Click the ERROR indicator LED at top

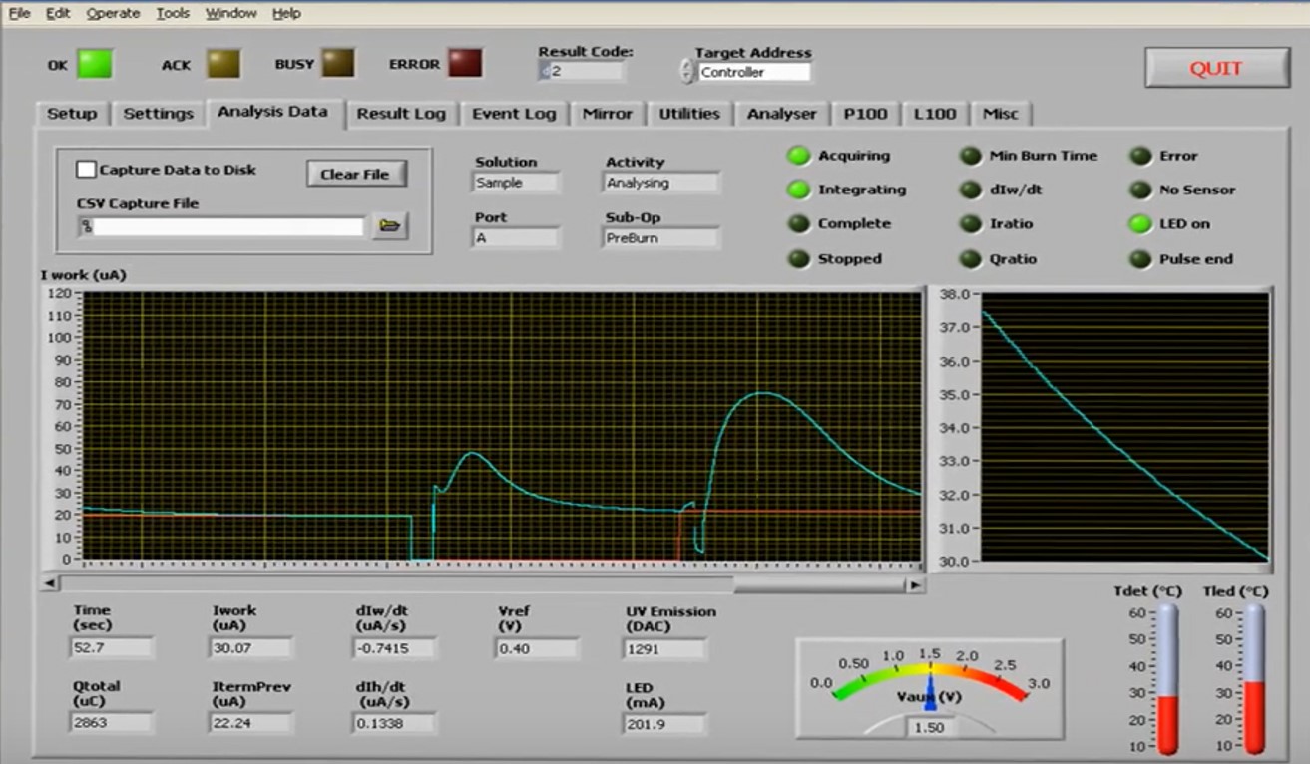pos(465,64)
